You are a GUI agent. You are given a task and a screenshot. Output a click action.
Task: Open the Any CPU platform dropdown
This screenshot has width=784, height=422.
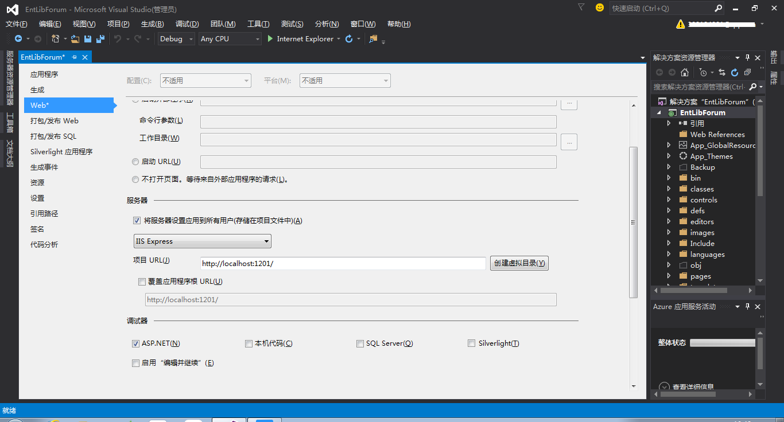point(230,38)
